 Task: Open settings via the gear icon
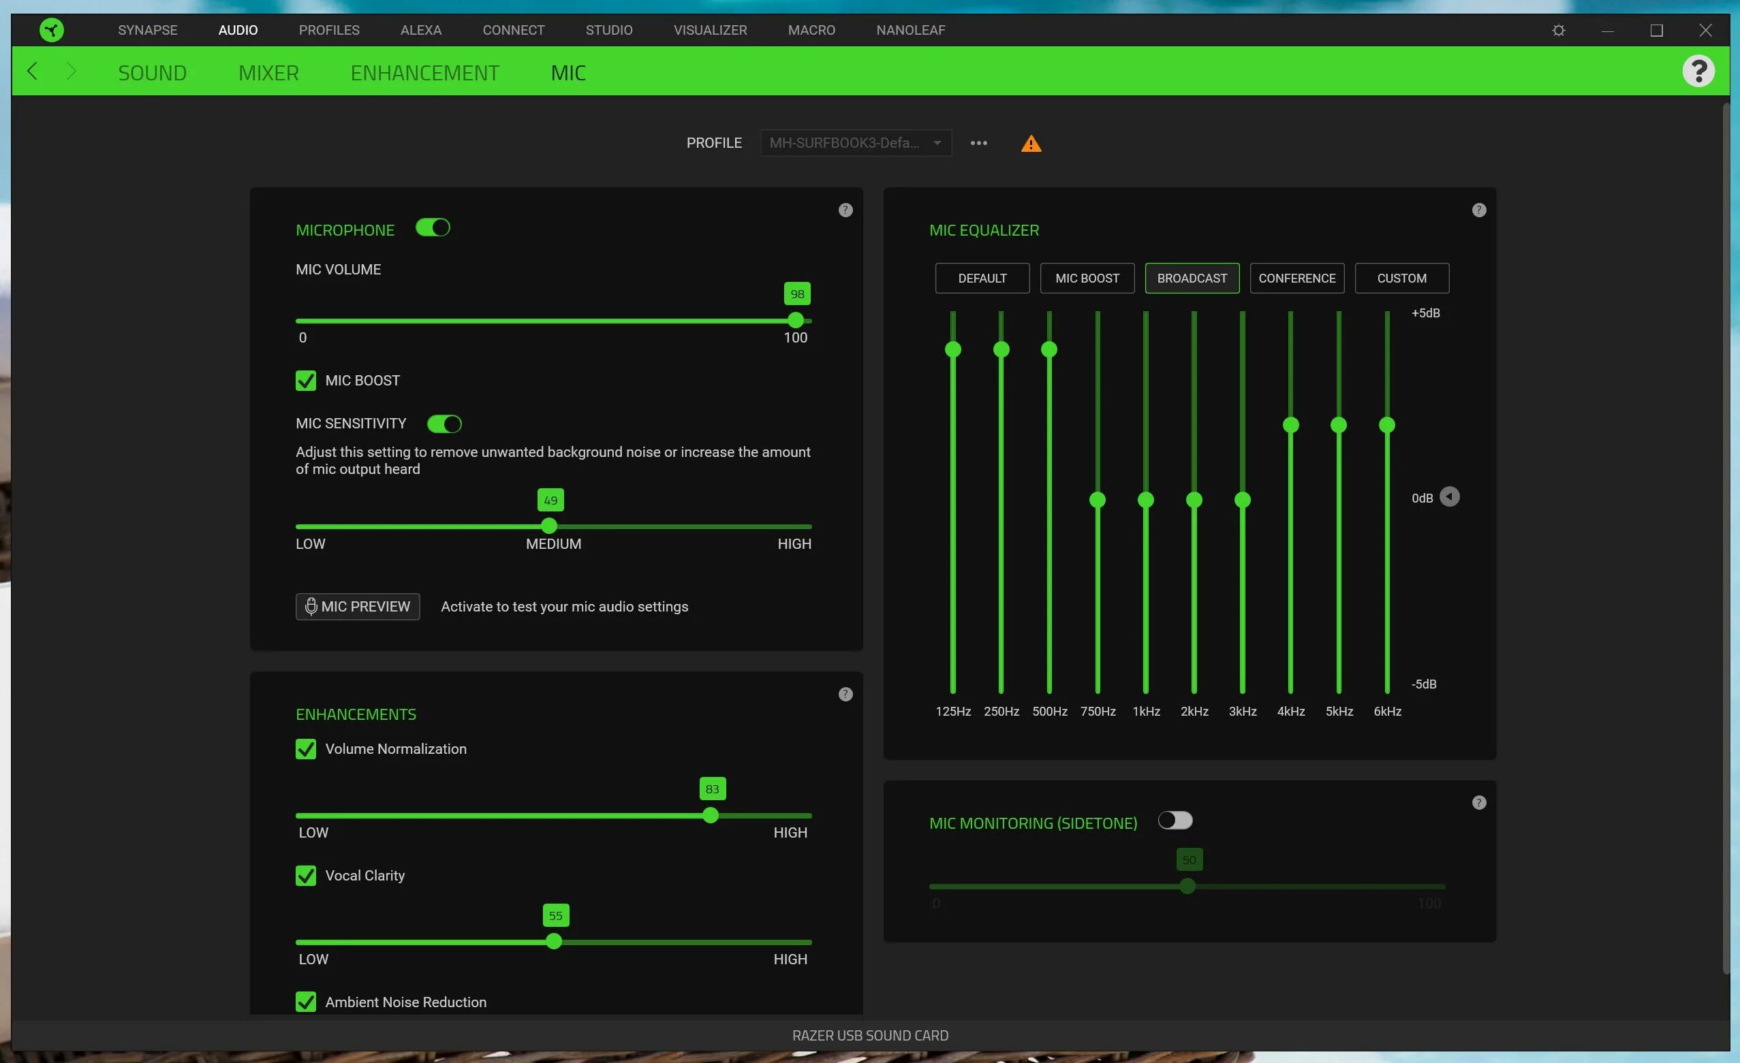pyautogui.click(x=1559, y=31)
